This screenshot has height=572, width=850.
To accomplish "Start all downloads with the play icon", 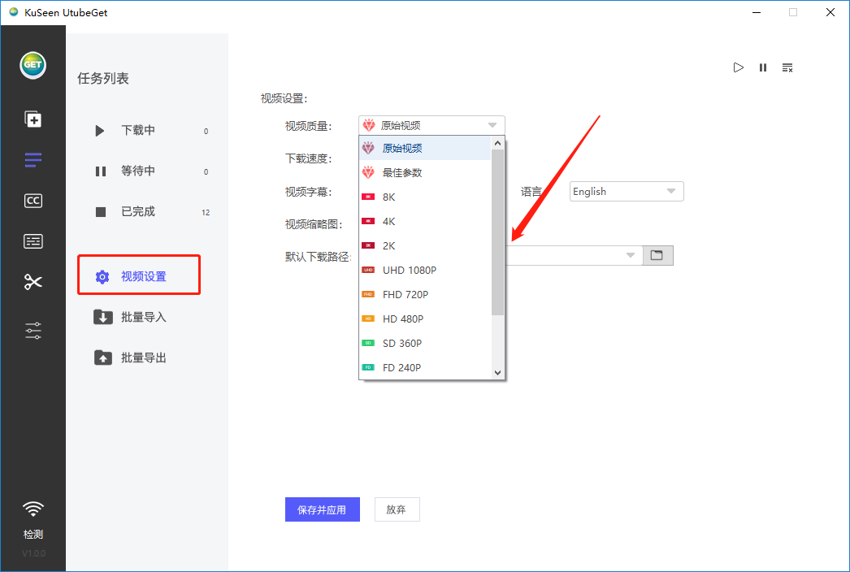I will [x=738, y=67].
